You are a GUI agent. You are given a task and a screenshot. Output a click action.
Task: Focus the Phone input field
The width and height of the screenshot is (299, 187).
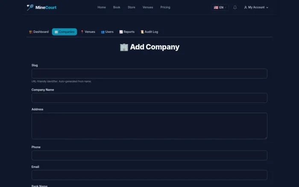pos(149,155)
